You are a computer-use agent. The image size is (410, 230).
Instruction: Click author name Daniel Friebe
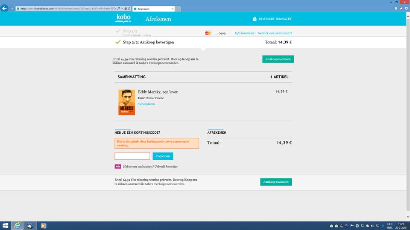coord(155,98)
